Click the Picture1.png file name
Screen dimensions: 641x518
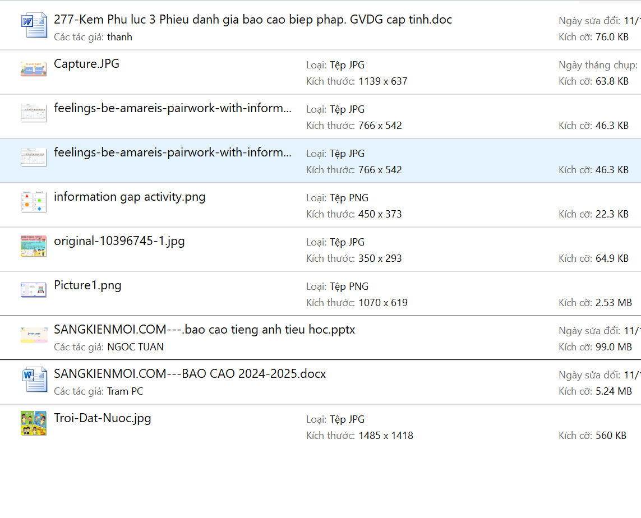87,285
